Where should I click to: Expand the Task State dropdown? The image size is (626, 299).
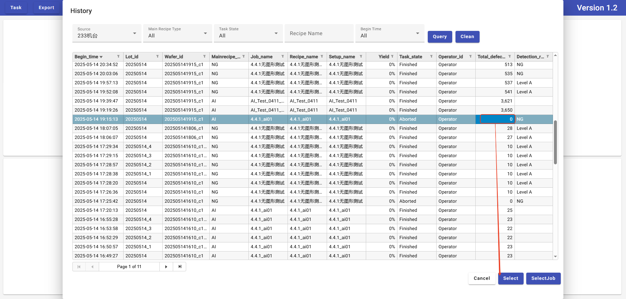point(248,33)
